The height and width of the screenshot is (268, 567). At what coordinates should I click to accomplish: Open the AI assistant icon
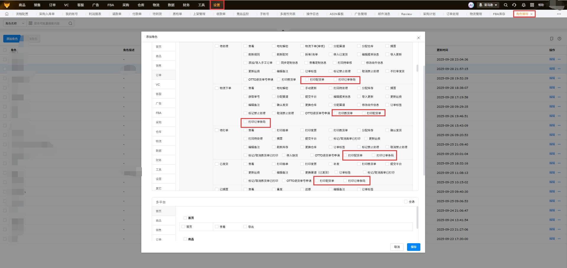pyautogui.click(x=471, y=5)
